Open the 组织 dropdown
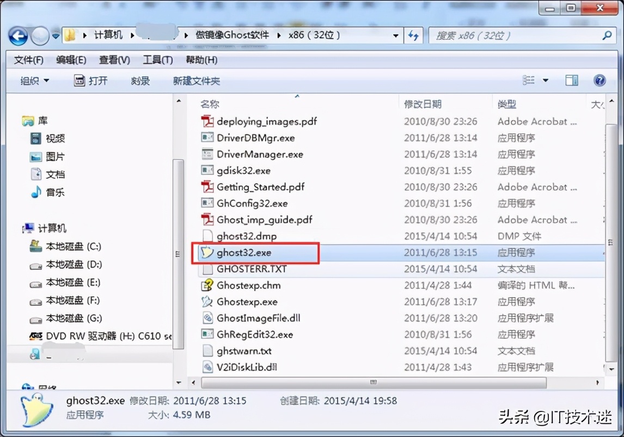 (x=35, y=81)
